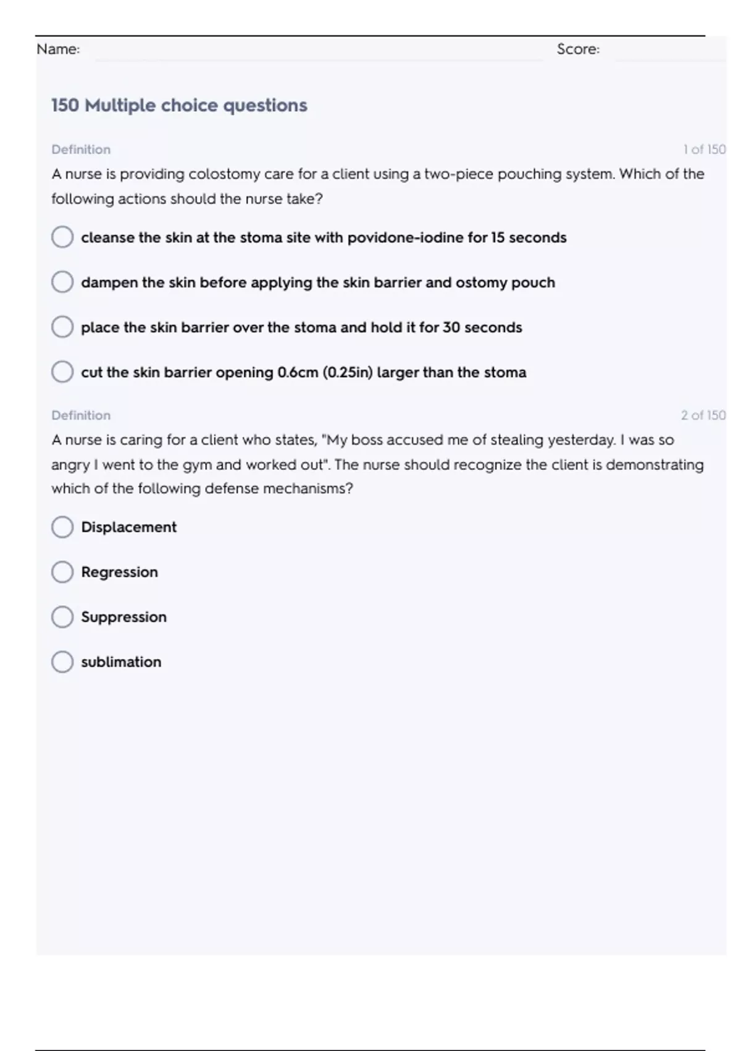741x1051 pixels.
Task: Pick the Suppression radio button
Action: [x=62, y=617]
